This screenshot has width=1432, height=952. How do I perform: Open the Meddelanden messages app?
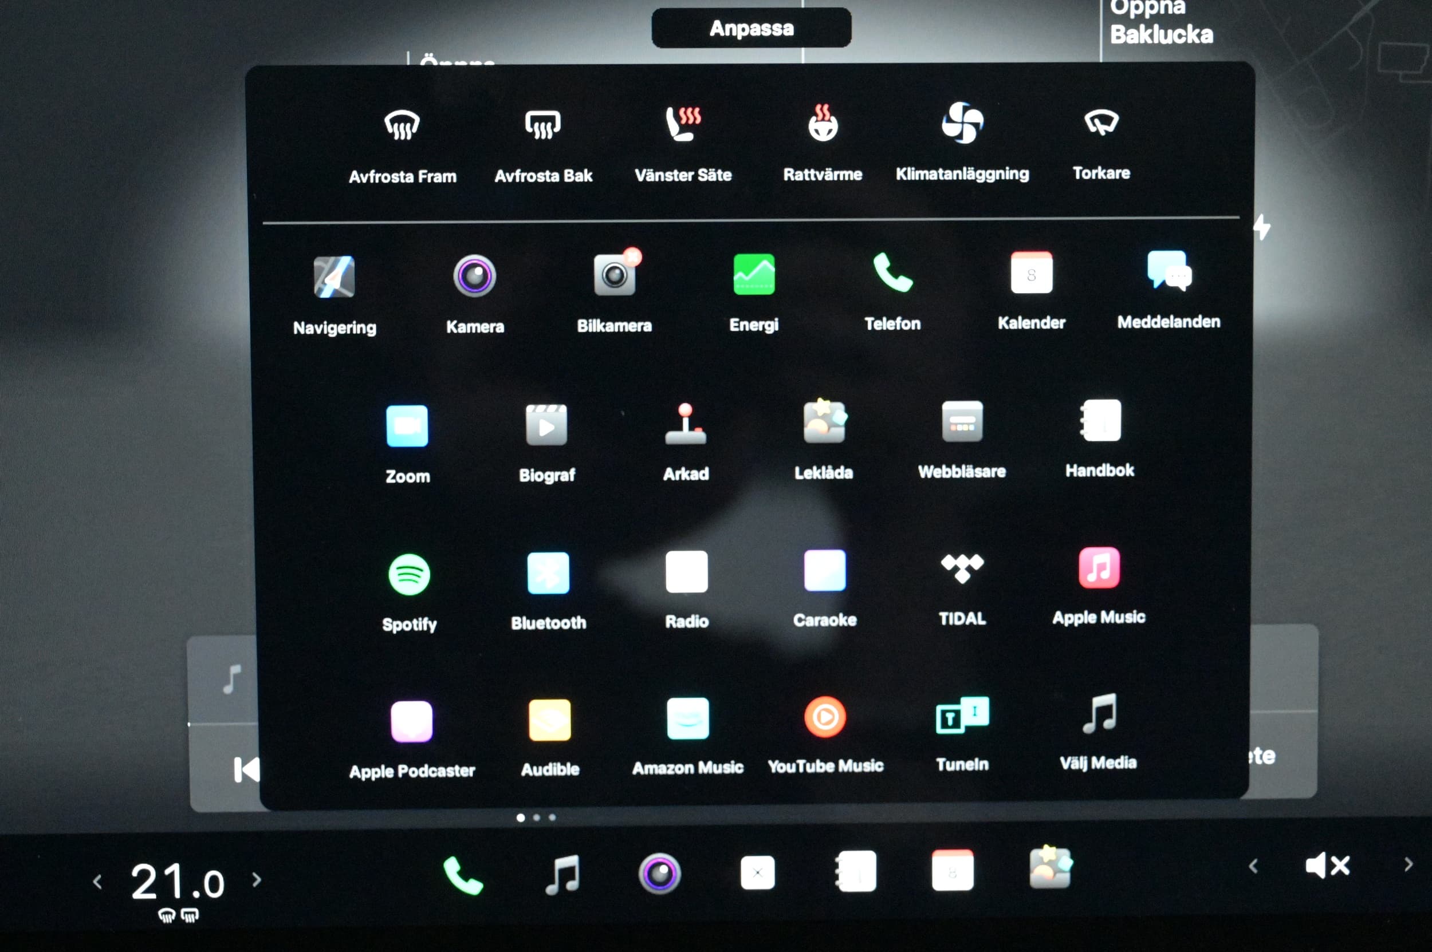(x=1169, y=271)
